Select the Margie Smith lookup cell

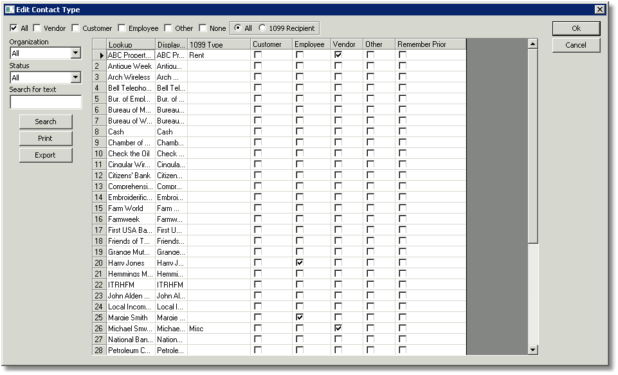(x=131, y=317)
